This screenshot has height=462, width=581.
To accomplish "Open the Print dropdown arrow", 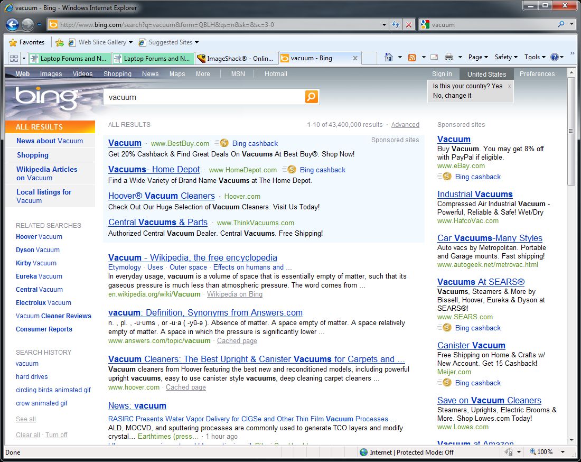I will pos(460,57).
